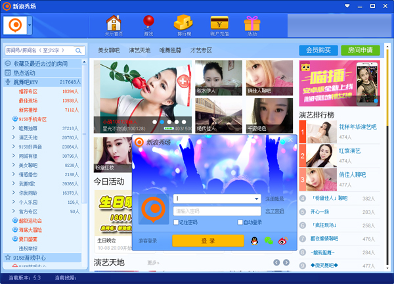Click the yellow 登录 button
The image size is (394, 284).
(x=208, y=241)
